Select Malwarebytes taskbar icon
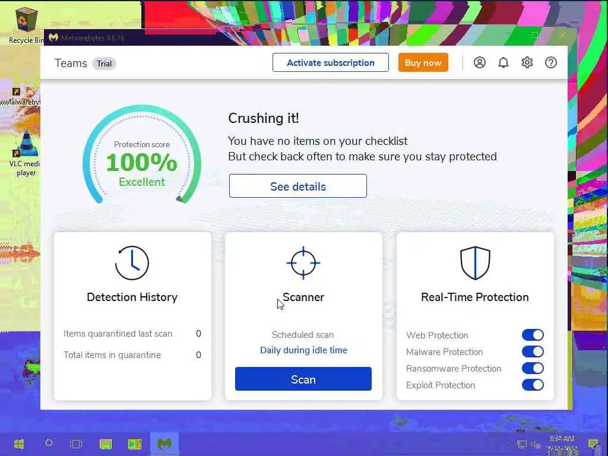The height and width of the screenshot is (456, 608). pos(164,444)
